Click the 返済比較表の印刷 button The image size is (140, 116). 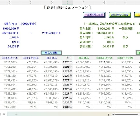coord(120,15)
